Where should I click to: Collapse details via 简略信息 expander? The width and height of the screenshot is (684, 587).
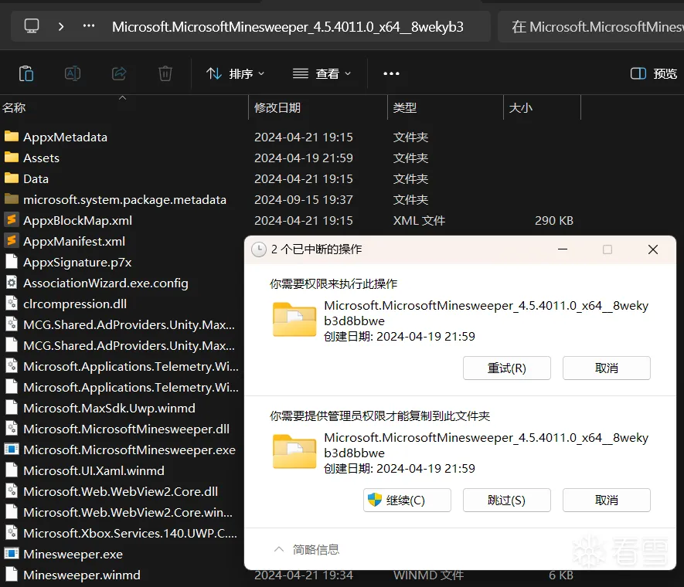coord(307,549)
